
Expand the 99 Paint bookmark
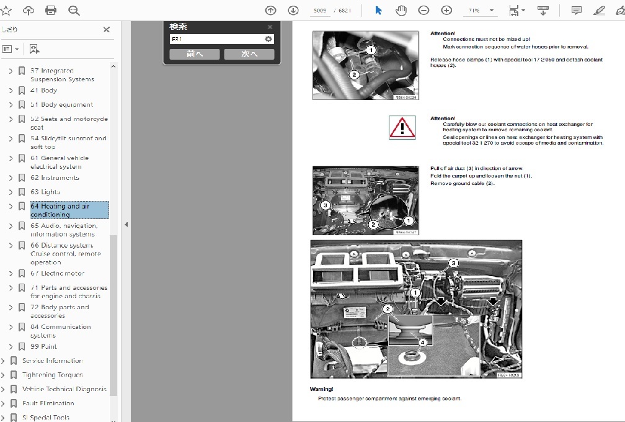tap(11, 347)
